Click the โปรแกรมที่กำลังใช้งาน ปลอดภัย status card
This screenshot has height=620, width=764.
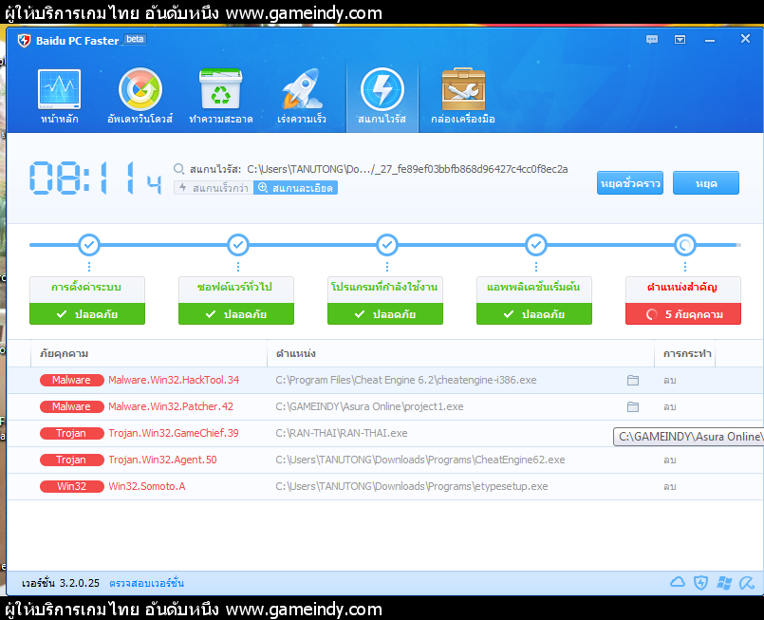pos(385,301)
